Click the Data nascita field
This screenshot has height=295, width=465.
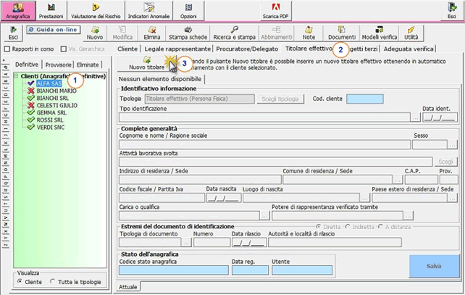(224, 198)
